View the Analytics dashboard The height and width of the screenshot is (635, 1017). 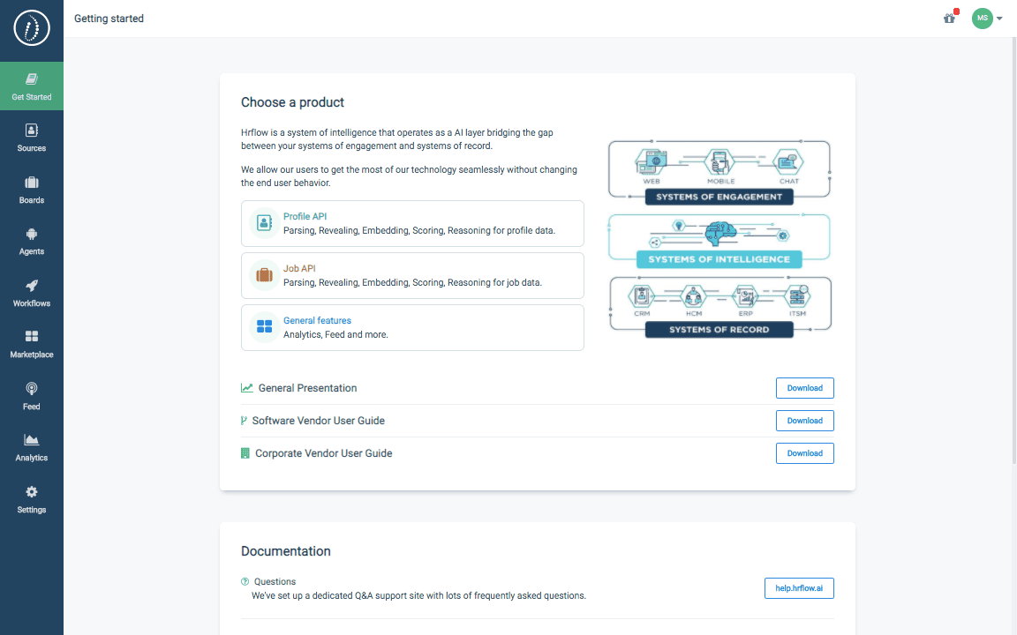(x=31, y=447)
